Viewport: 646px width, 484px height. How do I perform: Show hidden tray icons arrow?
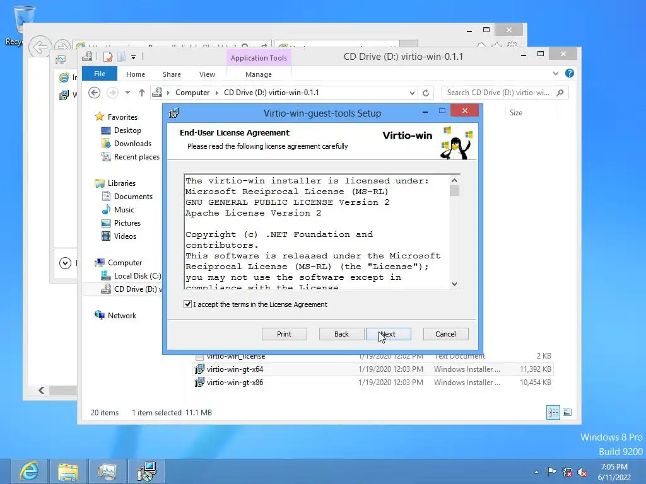pyautogui.click(x=536, y=472)
